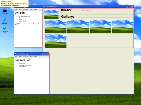Click the Sound Error warning icon
Viewport: 141px width, 105px height.
point(2,2)
